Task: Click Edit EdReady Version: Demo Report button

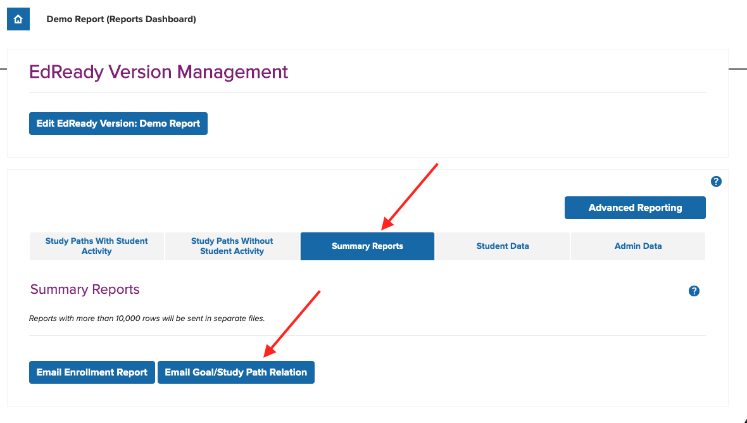Action: (118, 123)
